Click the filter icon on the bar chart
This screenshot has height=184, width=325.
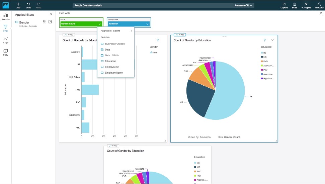click(158, 40)
